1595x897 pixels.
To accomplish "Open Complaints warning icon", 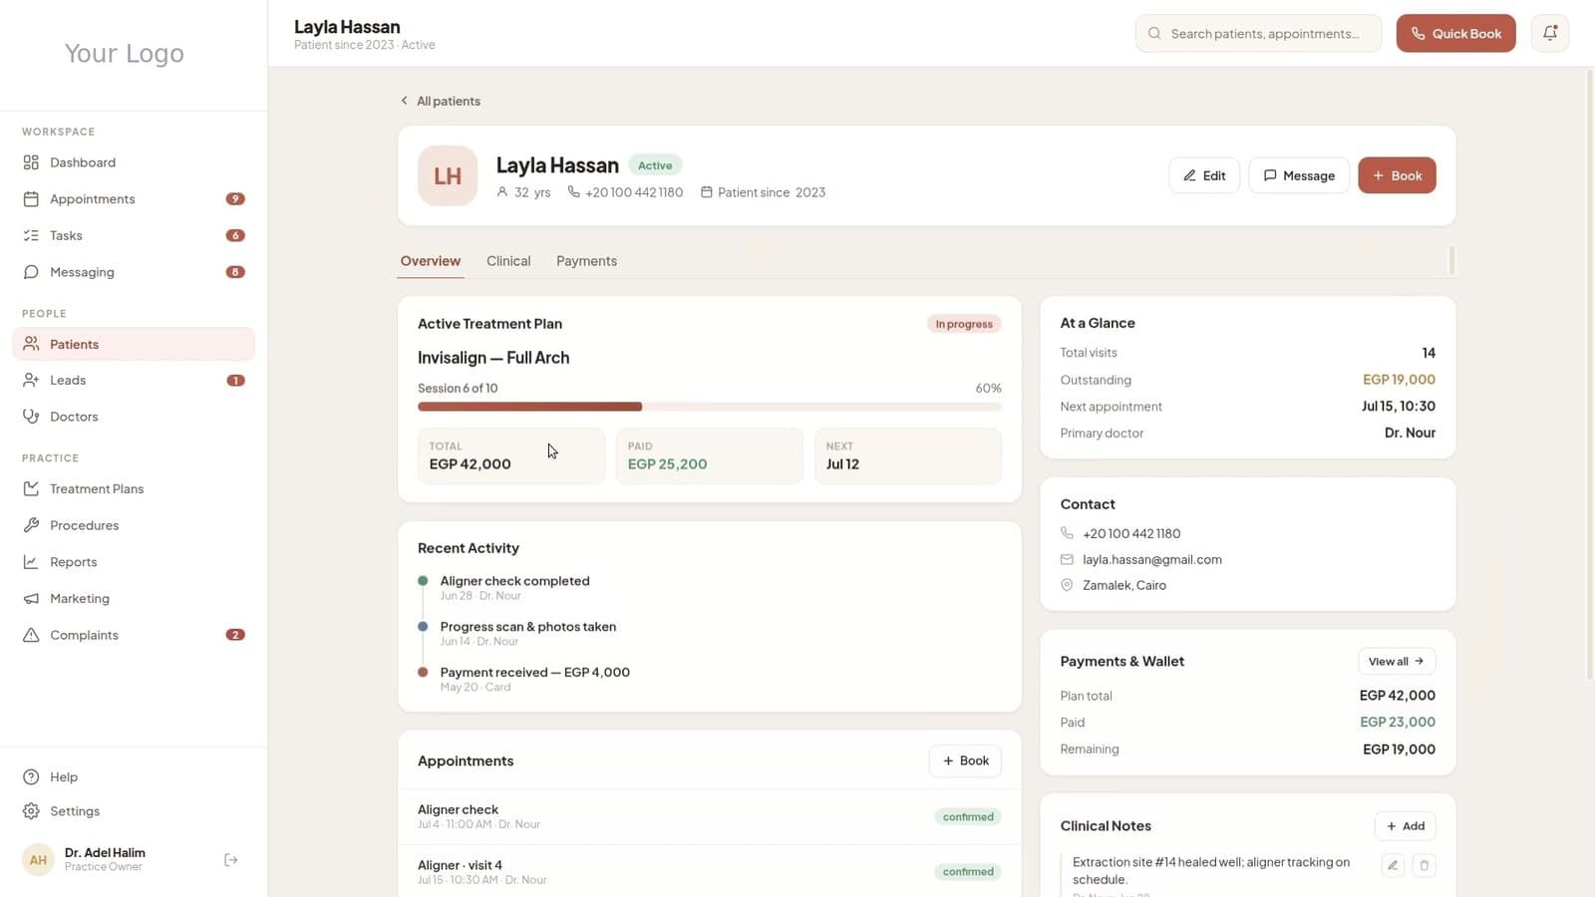I will click(x=31, y=635).
